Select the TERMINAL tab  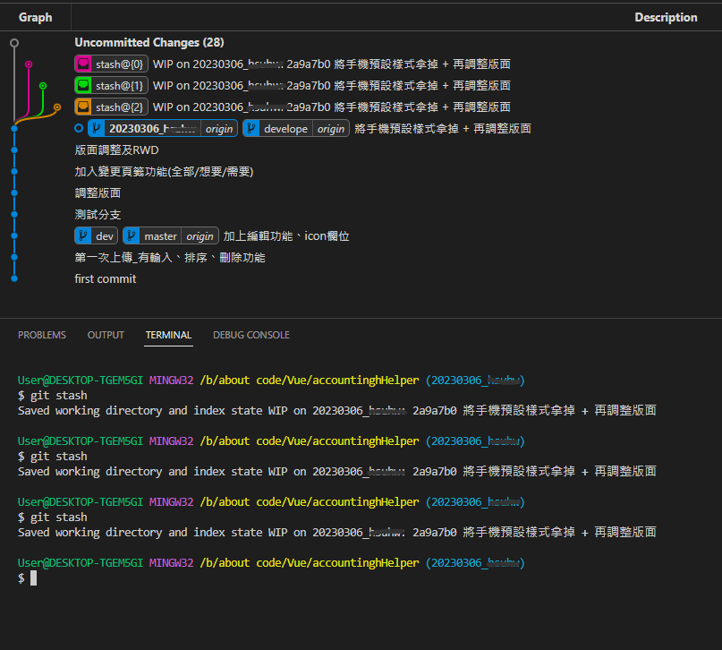pos(168,335)
